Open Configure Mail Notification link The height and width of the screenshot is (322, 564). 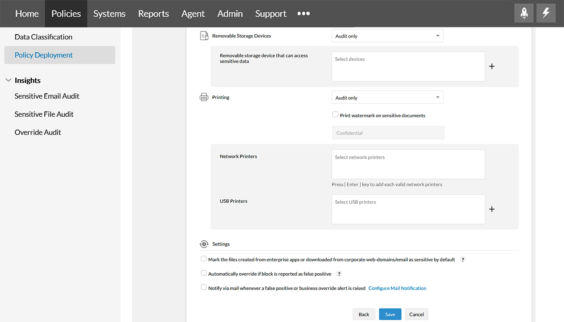(x=397, y=288)
